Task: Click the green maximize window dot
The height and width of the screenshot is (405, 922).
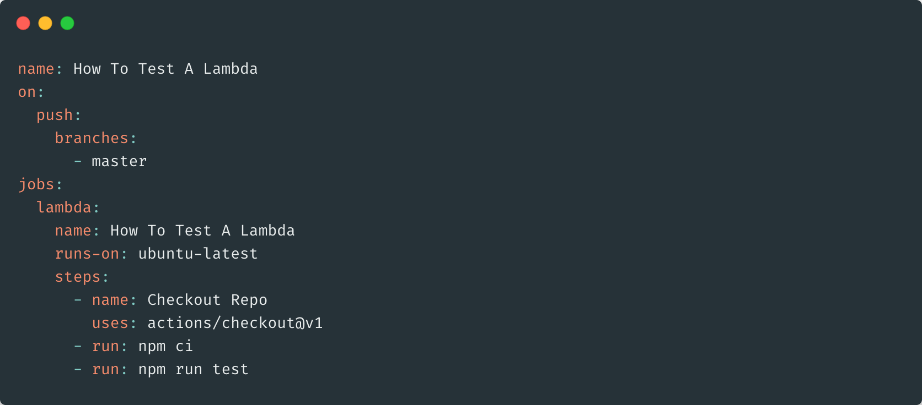Action: [67, 23]
